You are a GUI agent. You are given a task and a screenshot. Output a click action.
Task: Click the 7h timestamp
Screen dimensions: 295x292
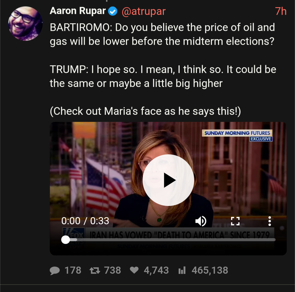click(281, 11)
